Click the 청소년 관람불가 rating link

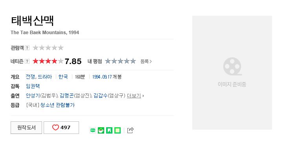57,105
